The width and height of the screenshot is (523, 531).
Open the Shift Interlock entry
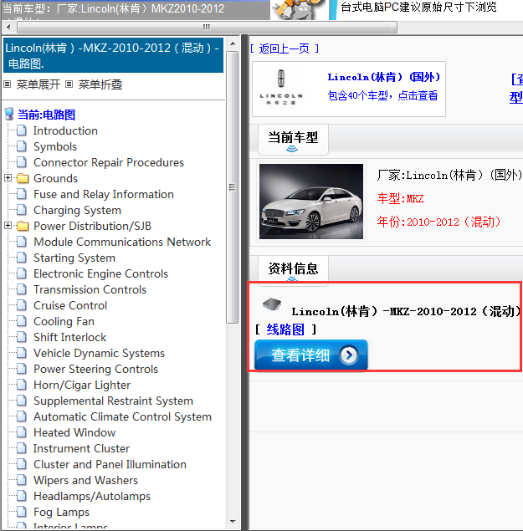click(x=69, y=337)
